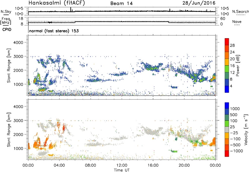Click the 'Hankasalmi (fitACF)' title text
249x172 pixels.
click(57, 3)
